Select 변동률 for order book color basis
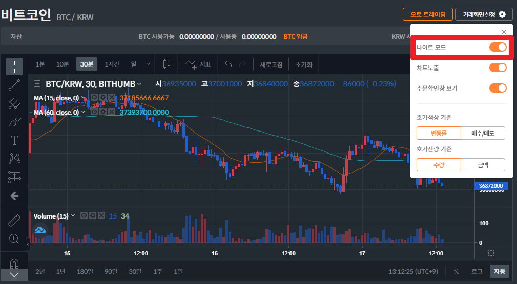Image resolution: width=517 pixels, height=284 pixels. (x=439, y=133)
